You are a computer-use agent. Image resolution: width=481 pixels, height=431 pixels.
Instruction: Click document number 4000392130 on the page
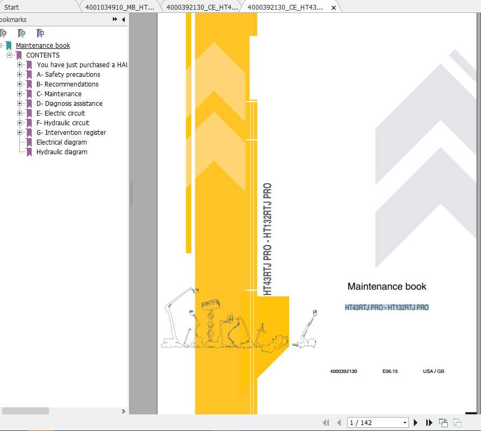[x=343, y=371]
